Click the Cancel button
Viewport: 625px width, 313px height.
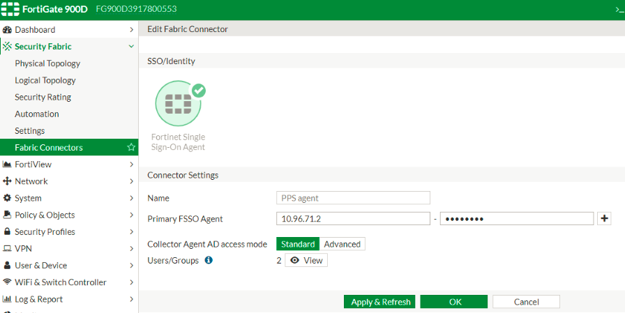526,302
